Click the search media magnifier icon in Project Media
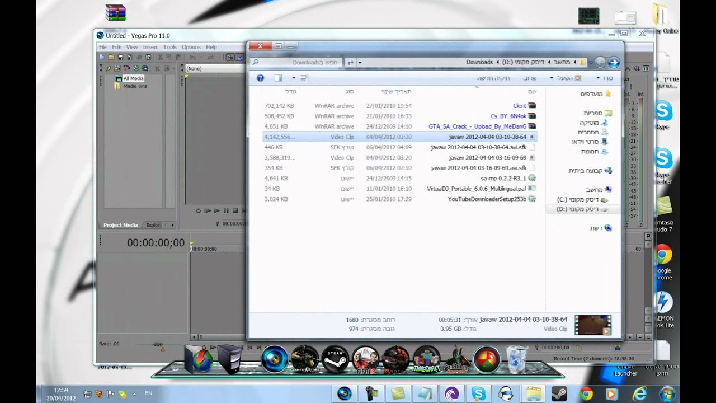716x403 pixels. [145, 68]
